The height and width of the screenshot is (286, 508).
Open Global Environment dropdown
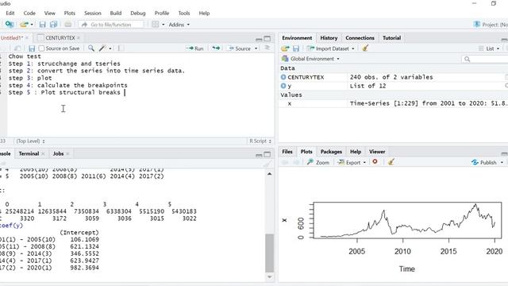pyautogui.click(x=310, y=59)
